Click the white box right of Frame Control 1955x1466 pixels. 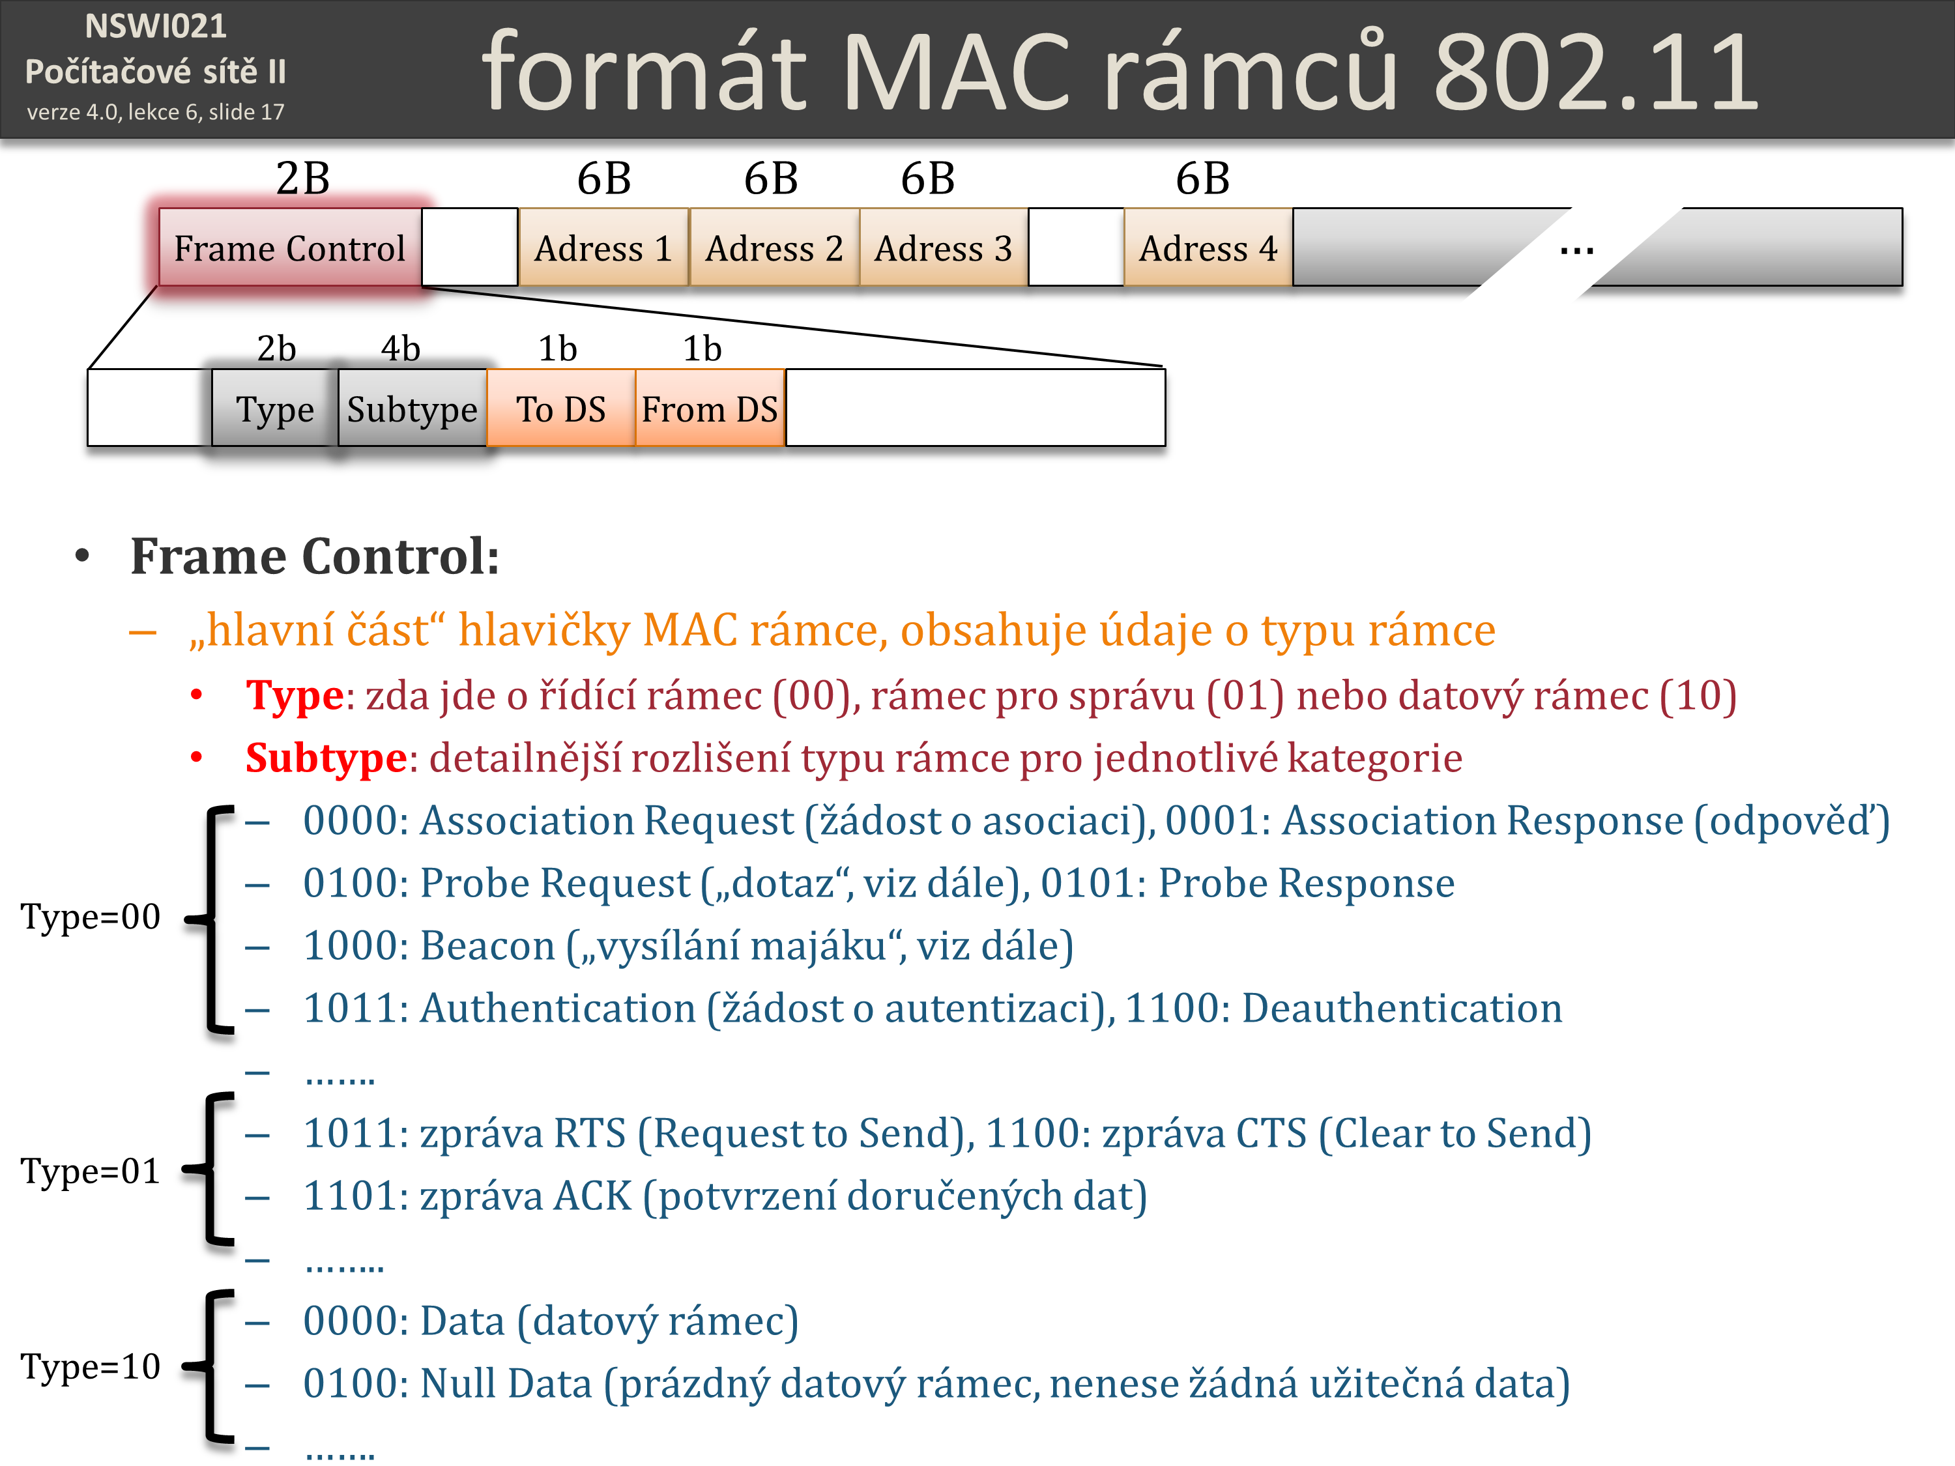pos(471,248)
